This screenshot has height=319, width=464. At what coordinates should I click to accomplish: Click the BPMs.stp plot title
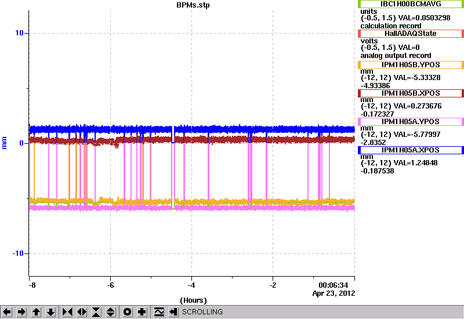pos(193,5)
